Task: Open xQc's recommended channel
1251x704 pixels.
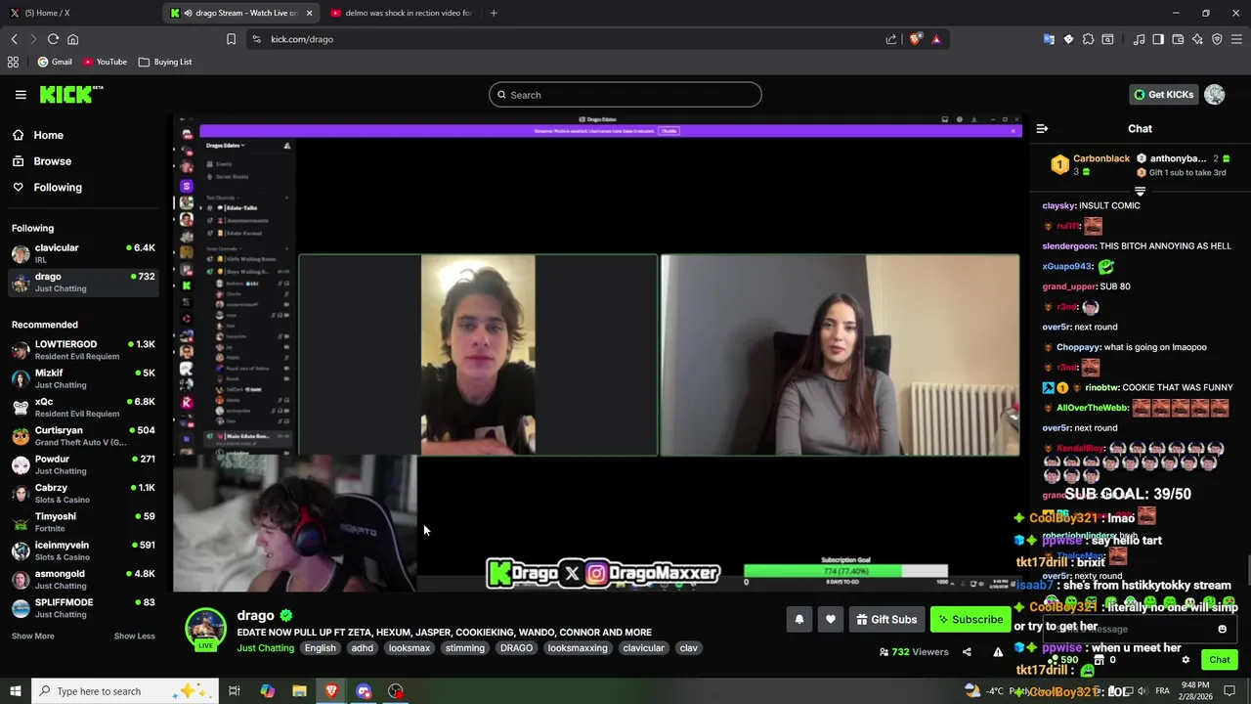Action: point(83,408)
